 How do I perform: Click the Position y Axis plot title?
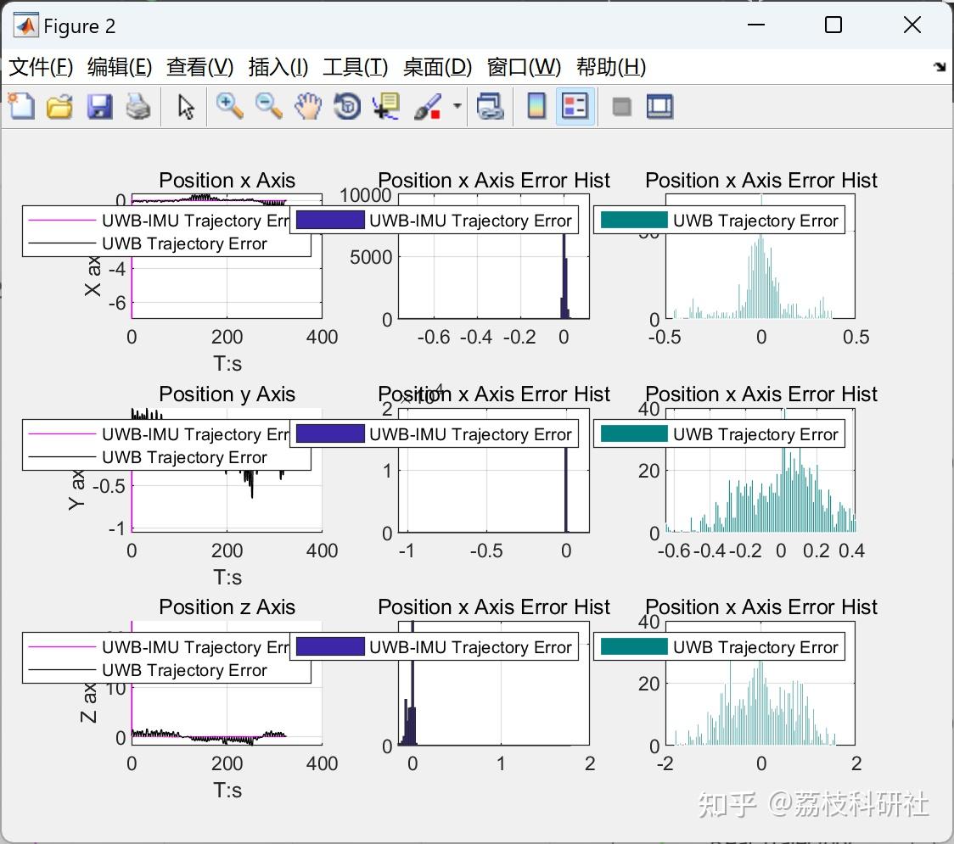pos(227,394)
